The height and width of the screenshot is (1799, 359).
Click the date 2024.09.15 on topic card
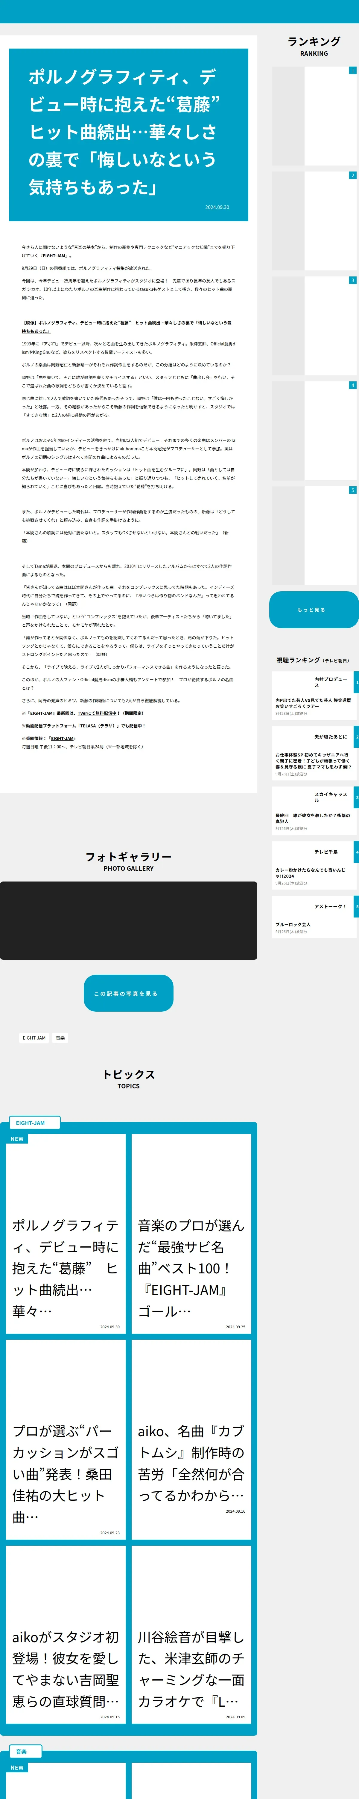109,1717
